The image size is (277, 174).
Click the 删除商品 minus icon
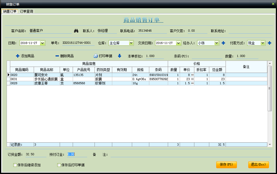coord(57,56)
